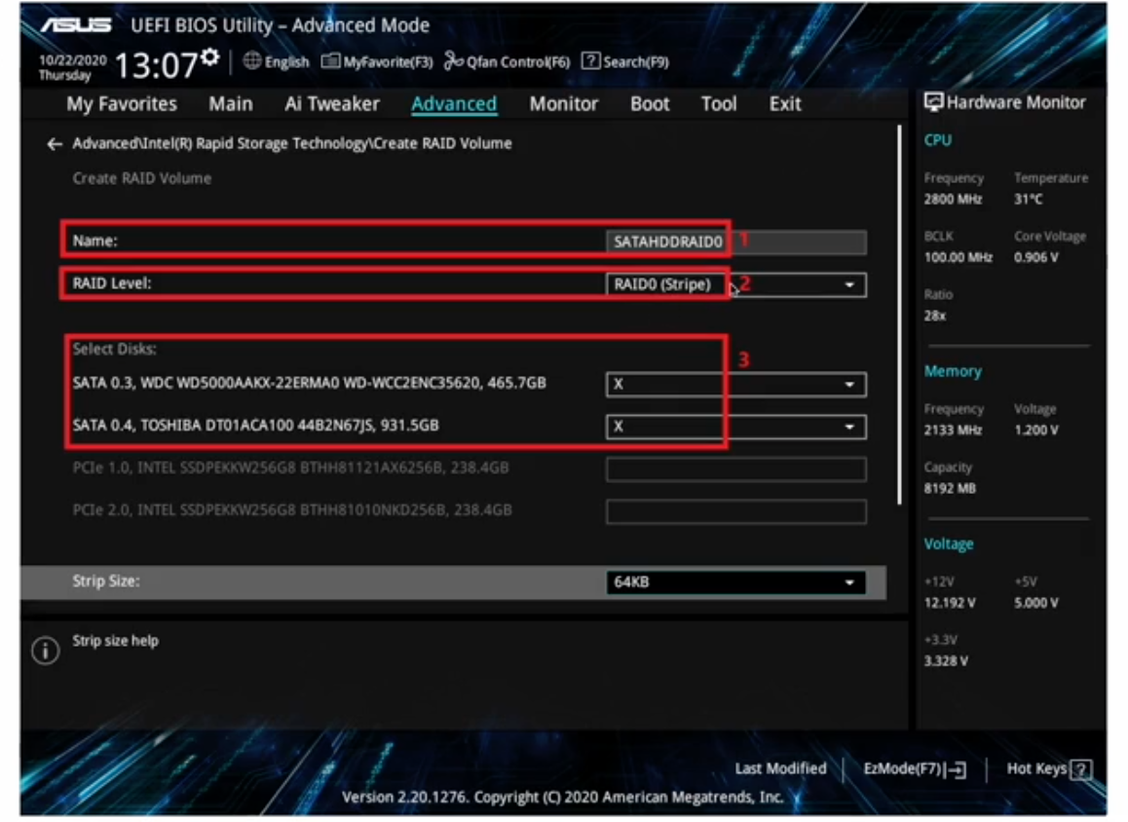Click the EzMode exit arrow icon
The width and height of the screenshot is (1128, 822).
pyautogui.click(x=957, y=770)
